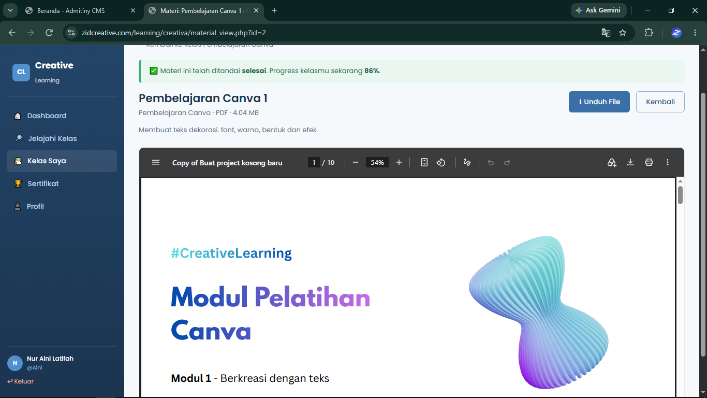The height and width of the screenshot is (398, 707).
Task: Reload the page in browser
Action: 49,33
